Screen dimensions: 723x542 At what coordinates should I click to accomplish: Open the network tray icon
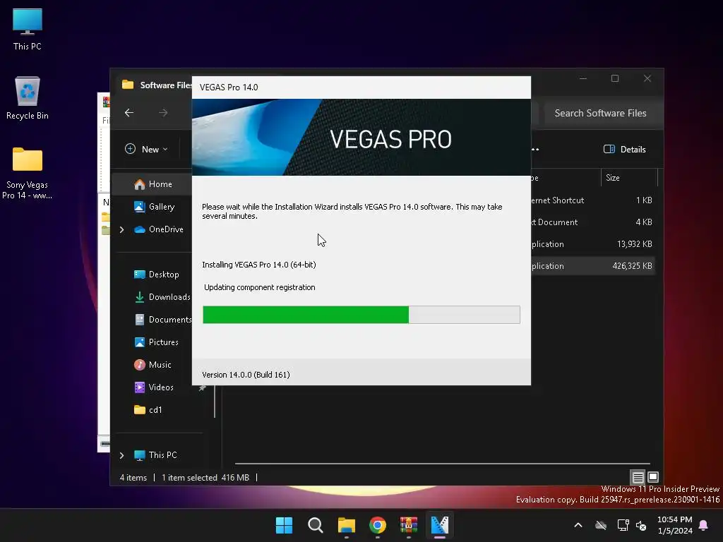(623, 525)
